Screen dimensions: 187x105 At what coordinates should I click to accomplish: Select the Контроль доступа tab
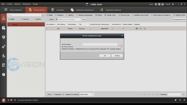point(36,10)
